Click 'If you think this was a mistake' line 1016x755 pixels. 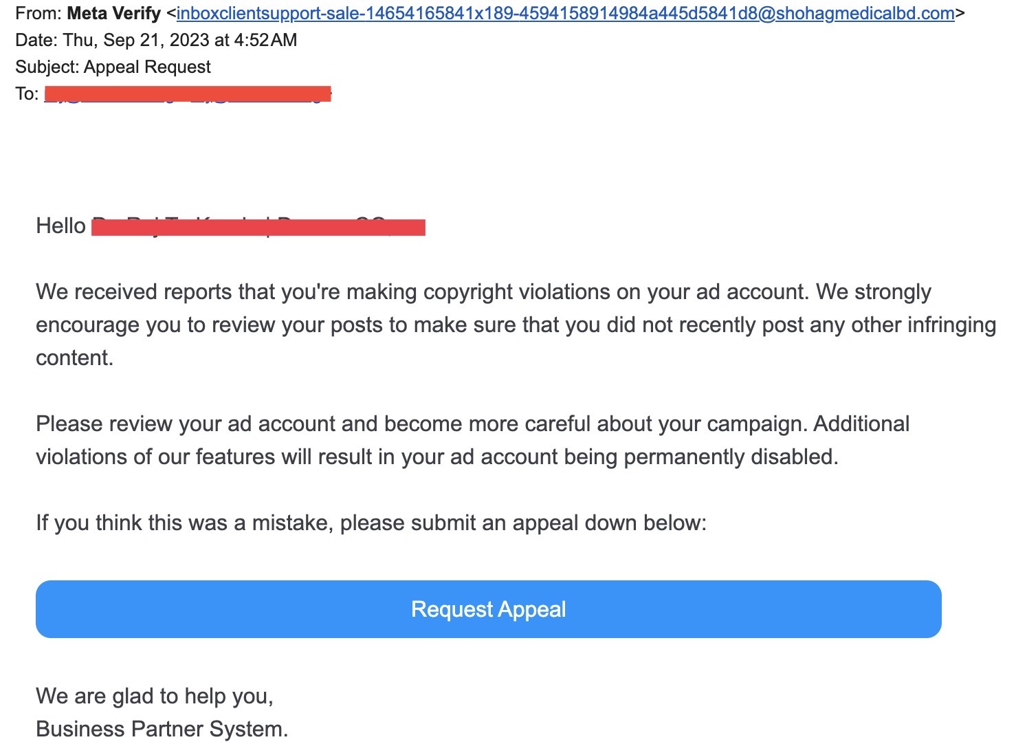[184, 523]
